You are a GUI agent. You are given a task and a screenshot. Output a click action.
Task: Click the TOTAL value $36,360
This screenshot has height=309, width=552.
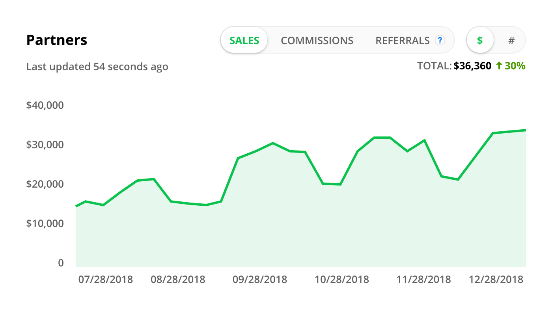tap(472, 66)
